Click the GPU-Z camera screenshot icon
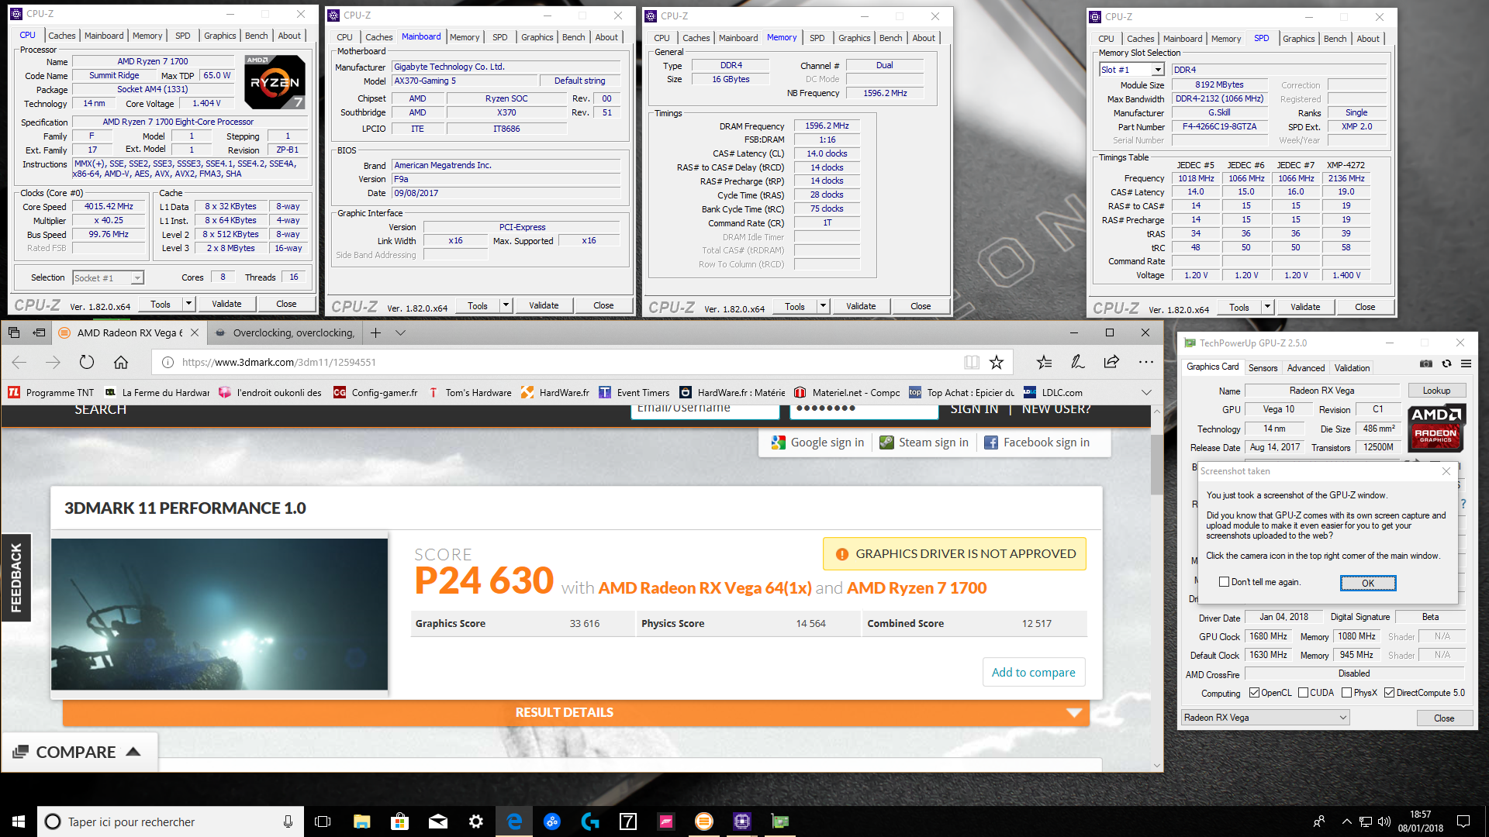The image size is (1489, 837). 1426,363
